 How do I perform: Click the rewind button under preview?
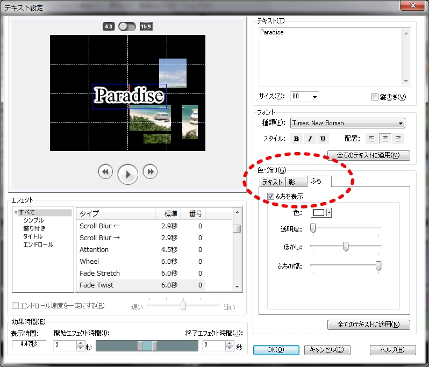(105, 171)
